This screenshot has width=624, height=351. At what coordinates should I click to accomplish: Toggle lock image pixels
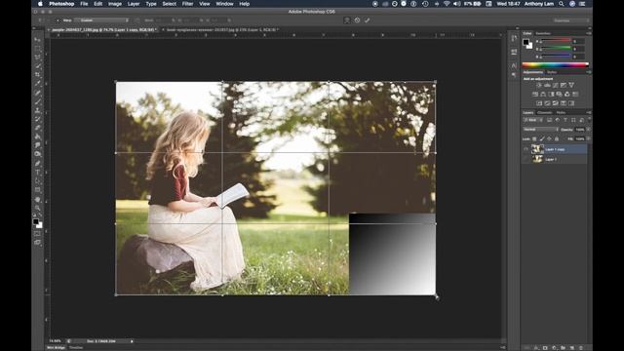542,138
